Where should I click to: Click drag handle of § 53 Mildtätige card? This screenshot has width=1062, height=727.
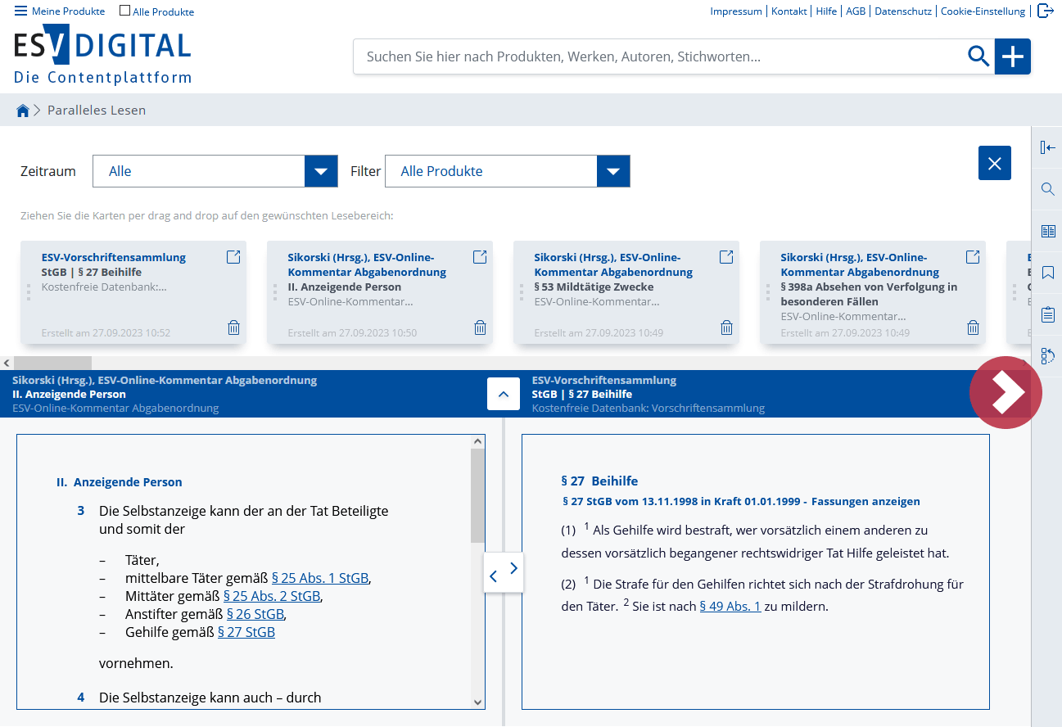point(522,292)
